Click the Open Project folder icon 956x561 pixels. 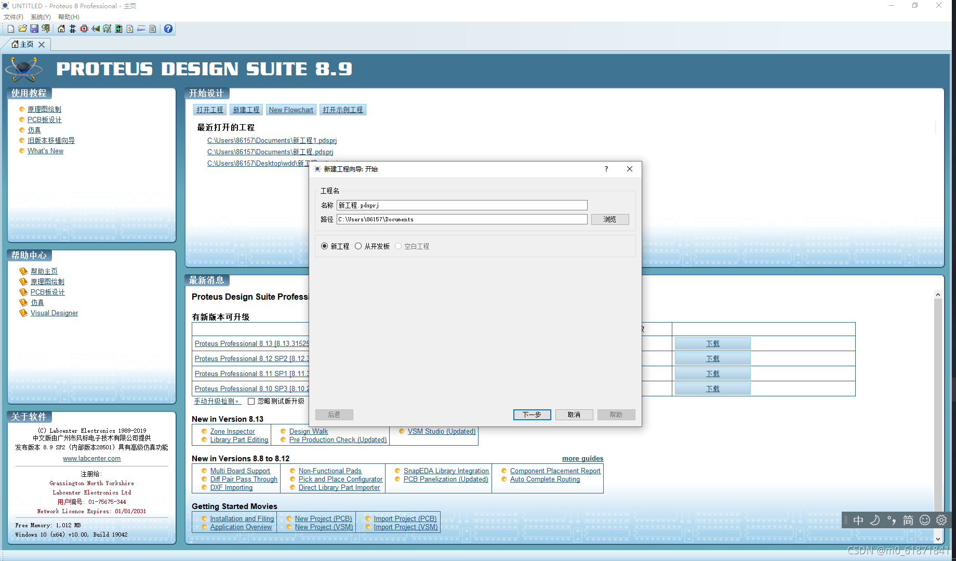[x=22, y=29]
